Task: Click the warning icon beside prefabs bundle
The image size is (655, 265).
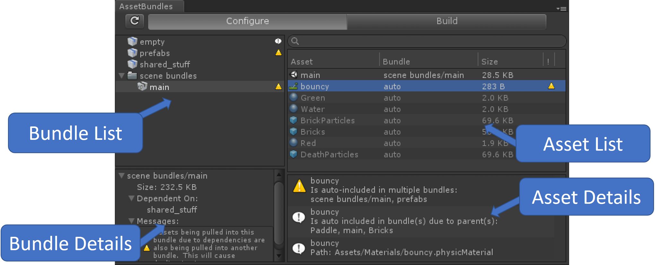Action: click(x=278, y=53)
